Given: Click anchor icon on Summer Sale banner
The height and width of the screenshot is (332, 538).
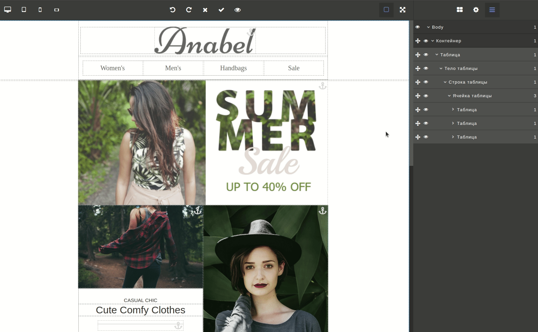Looking at the screenshot, I should (x=323, y=86).
